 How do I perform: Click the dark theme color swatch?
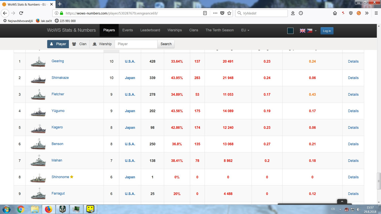coord(290,30)
